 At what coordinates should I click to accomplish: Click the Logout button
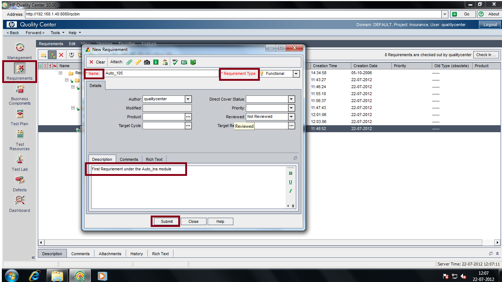point(490,25)
